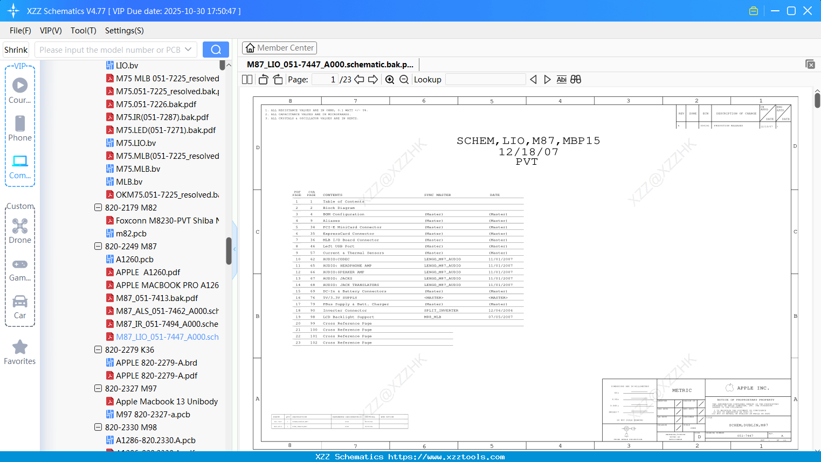Select the Phone category icon

click(20, 128)
